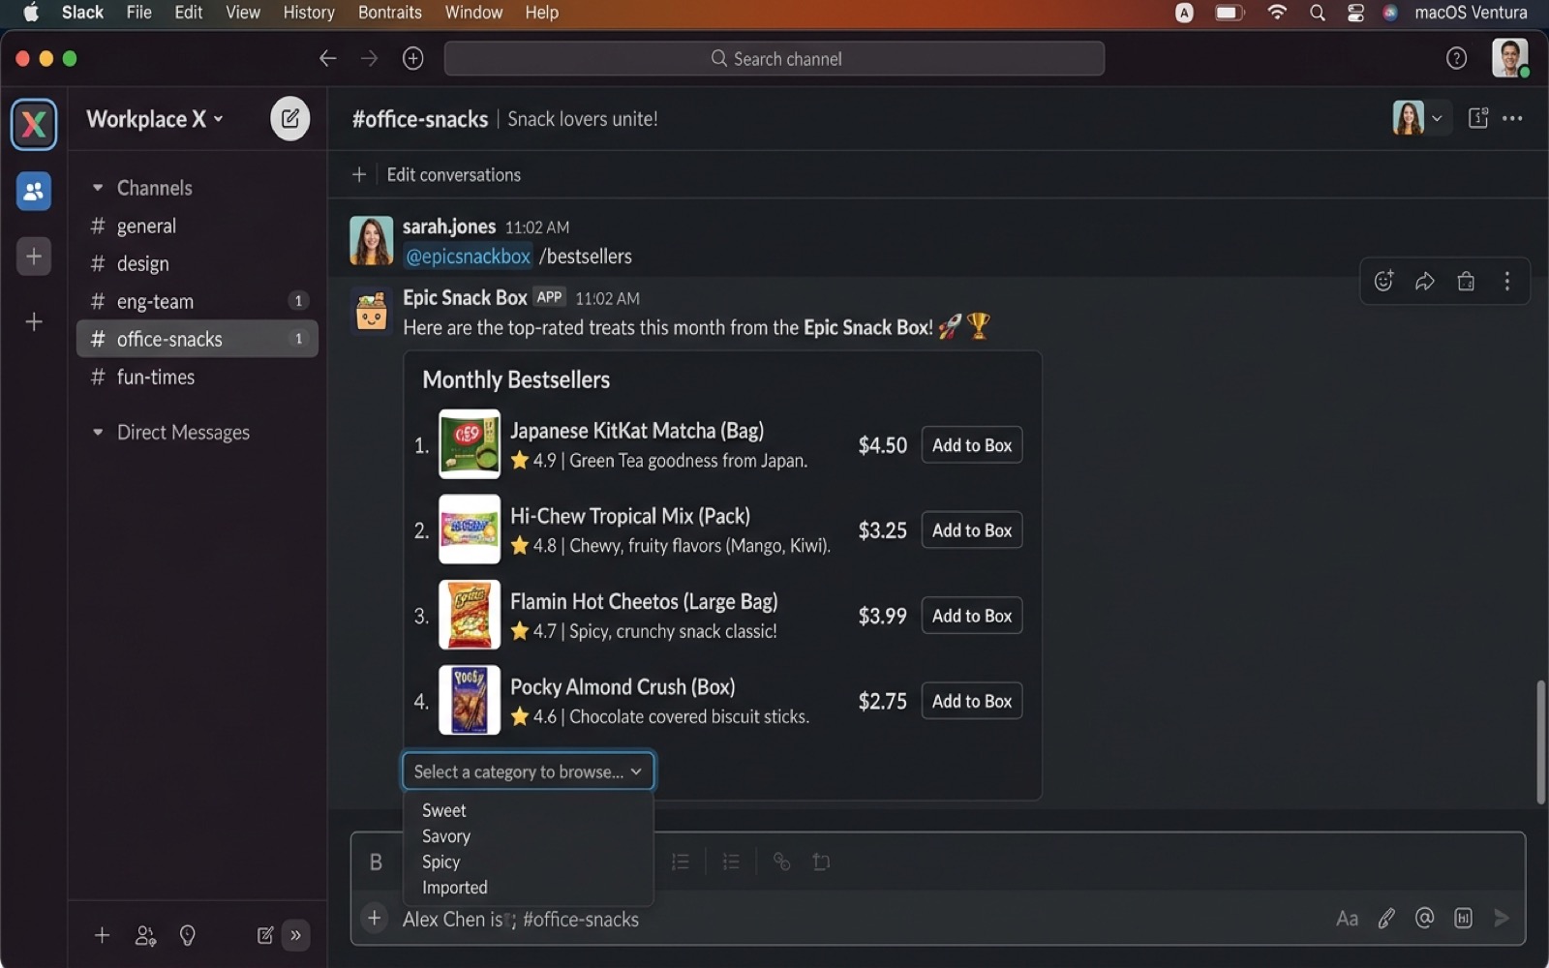Toggle formatting with the Aa icon
This screenshot has height=968, width=1549.
[1347, 919]
